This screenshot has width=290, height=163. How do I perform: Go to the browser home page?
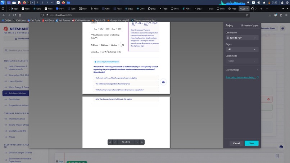tap(20, 15)
